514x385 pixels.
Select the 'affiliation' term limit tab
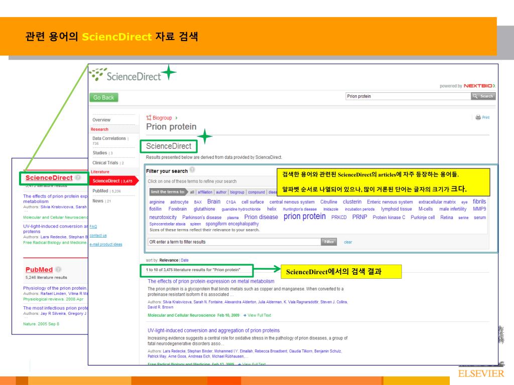(205, 192)
